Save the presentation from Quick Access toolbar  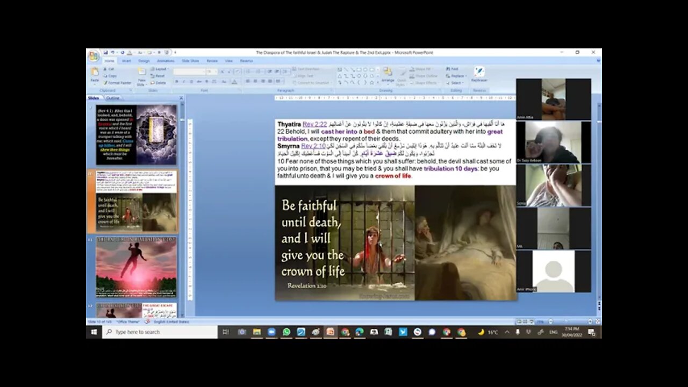click(x=105, y=52)
